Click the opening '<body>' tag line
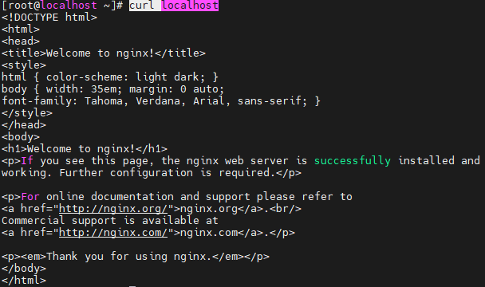The height and width of the screenshot is (287, 485). click(x=21, y=137)
